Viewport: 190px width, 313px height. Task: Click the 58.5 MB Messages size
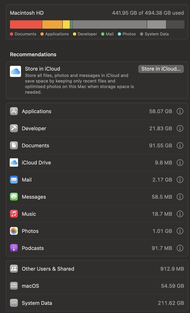tap(162, 197)
